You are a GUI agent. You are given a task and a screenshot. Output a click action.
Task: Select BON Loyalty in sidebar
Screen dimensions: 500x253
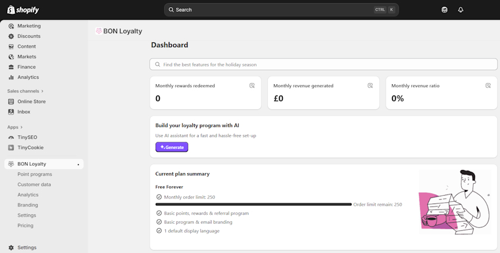pos(44,164)
